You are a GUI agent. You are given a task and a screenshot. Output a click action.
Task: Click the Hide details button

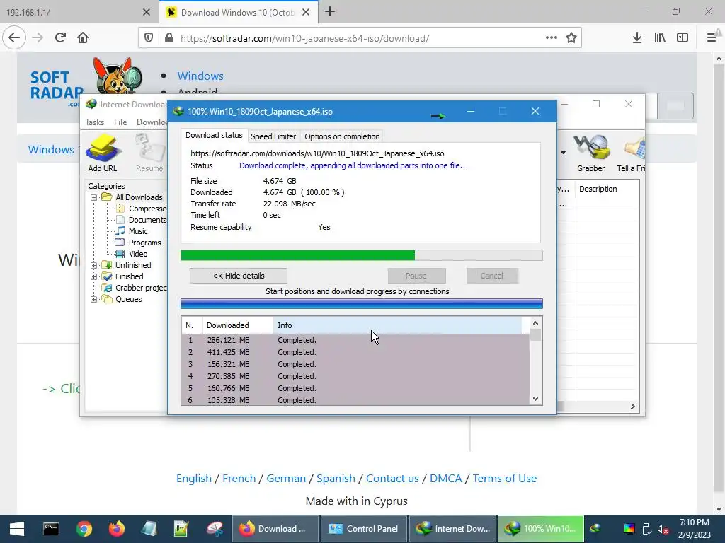click(239, 276)
